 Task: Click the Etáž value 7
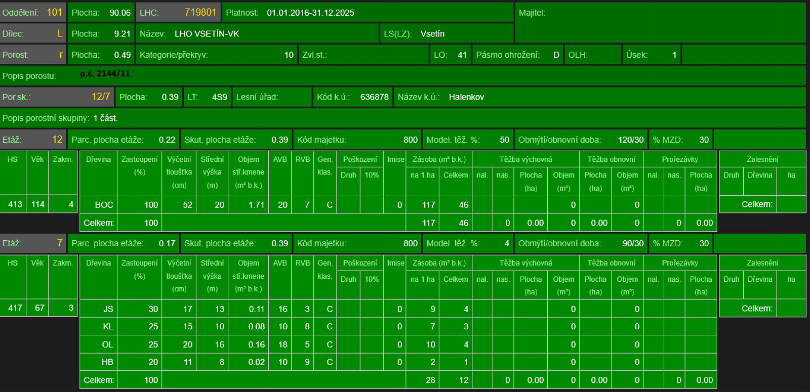(60, 243)
